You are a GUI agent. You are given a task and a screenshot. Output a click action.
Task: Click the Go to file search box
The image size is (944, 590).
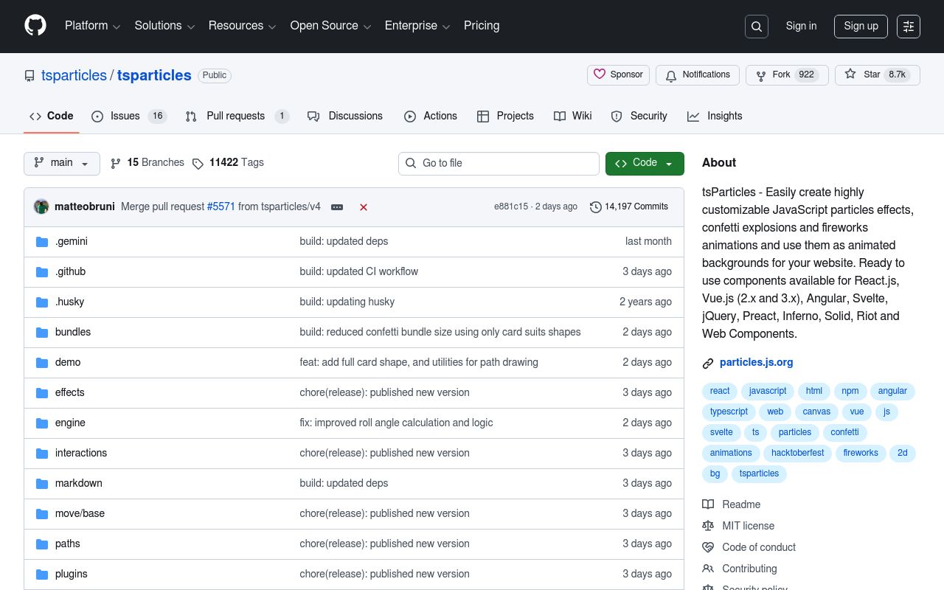click(499, 163)
